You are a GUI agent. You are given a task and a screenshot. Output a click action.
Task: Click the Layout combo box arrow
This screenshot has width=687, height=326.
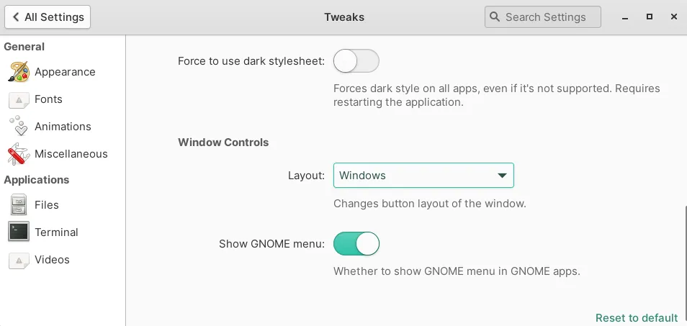[502, 176]
